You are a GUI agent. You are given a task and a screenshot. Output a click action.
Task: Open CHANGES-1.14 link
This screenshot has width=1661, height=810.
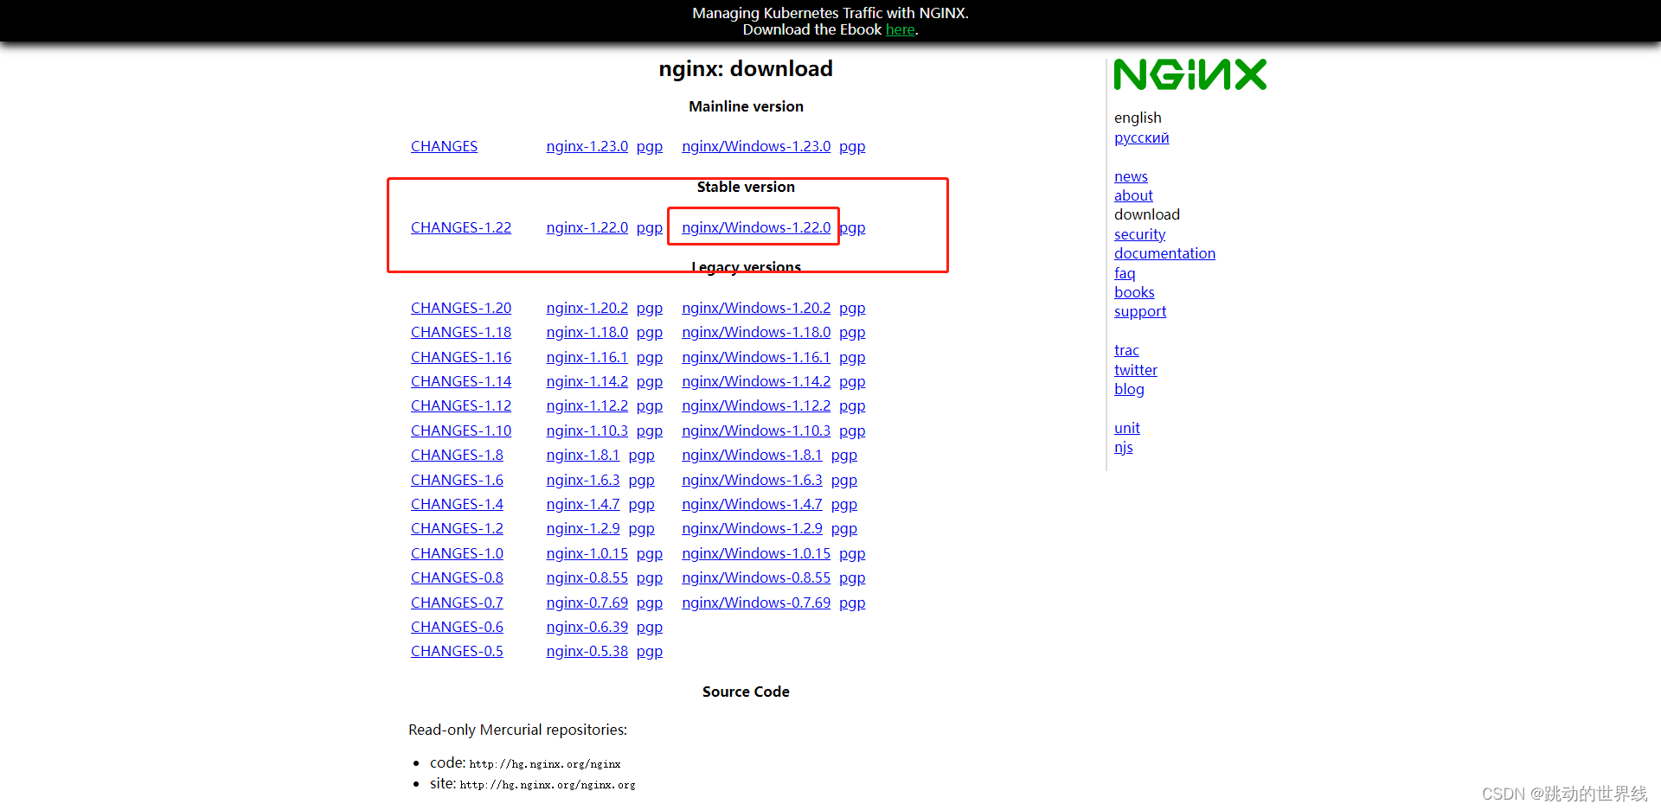click(461, 381)
